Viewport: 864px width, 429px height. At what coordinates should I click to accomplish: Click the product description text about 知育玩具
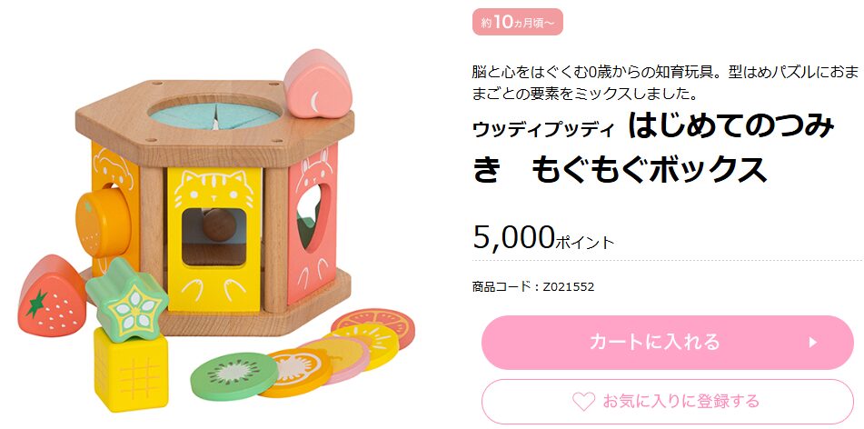tap(665, 83)
